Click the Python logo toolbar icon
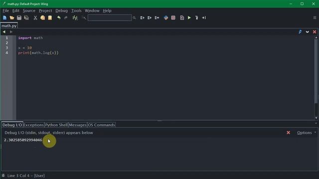Image resolution: width=319 pixels, height=179 pixels. coord(166,18)
